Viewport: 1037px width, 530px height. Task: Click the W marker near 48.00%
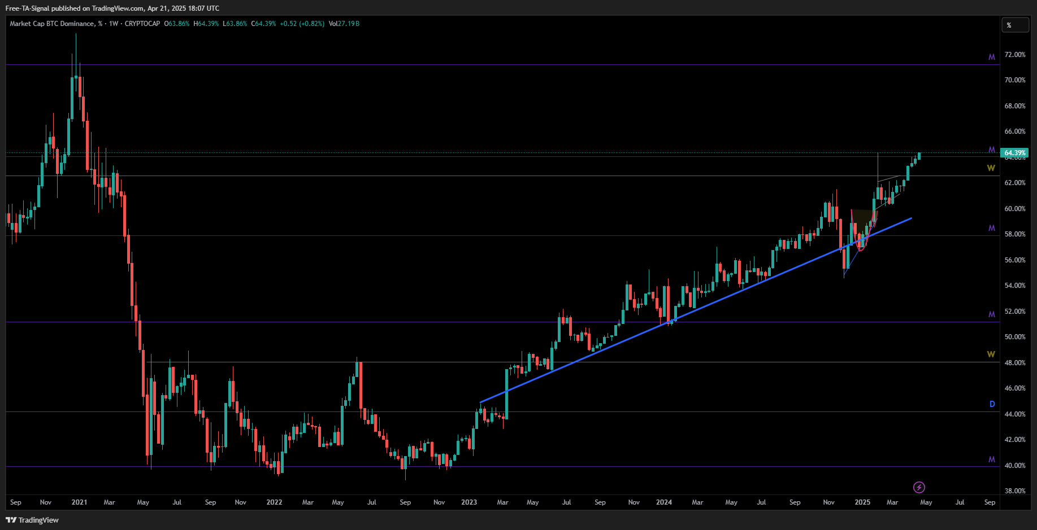(x=991, y=354)
